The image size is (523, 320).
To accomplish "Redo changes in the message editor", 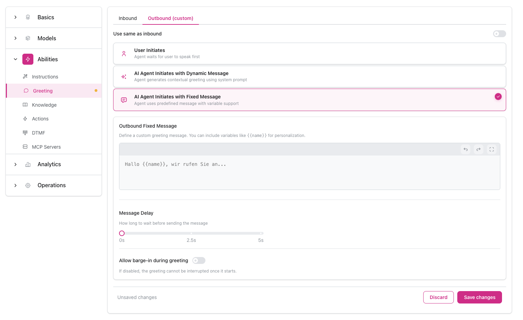I will pyautogui.click(x=478, y=149).
